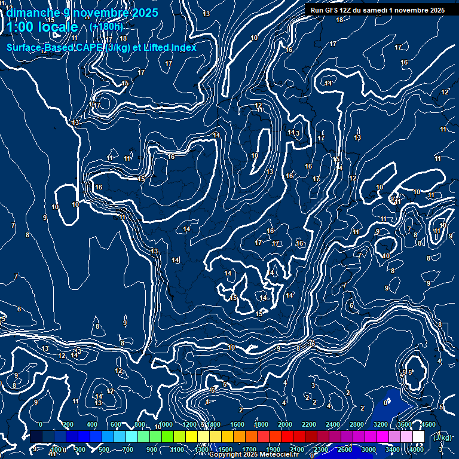Click the legend value '1900'

[x=273, y=449]
